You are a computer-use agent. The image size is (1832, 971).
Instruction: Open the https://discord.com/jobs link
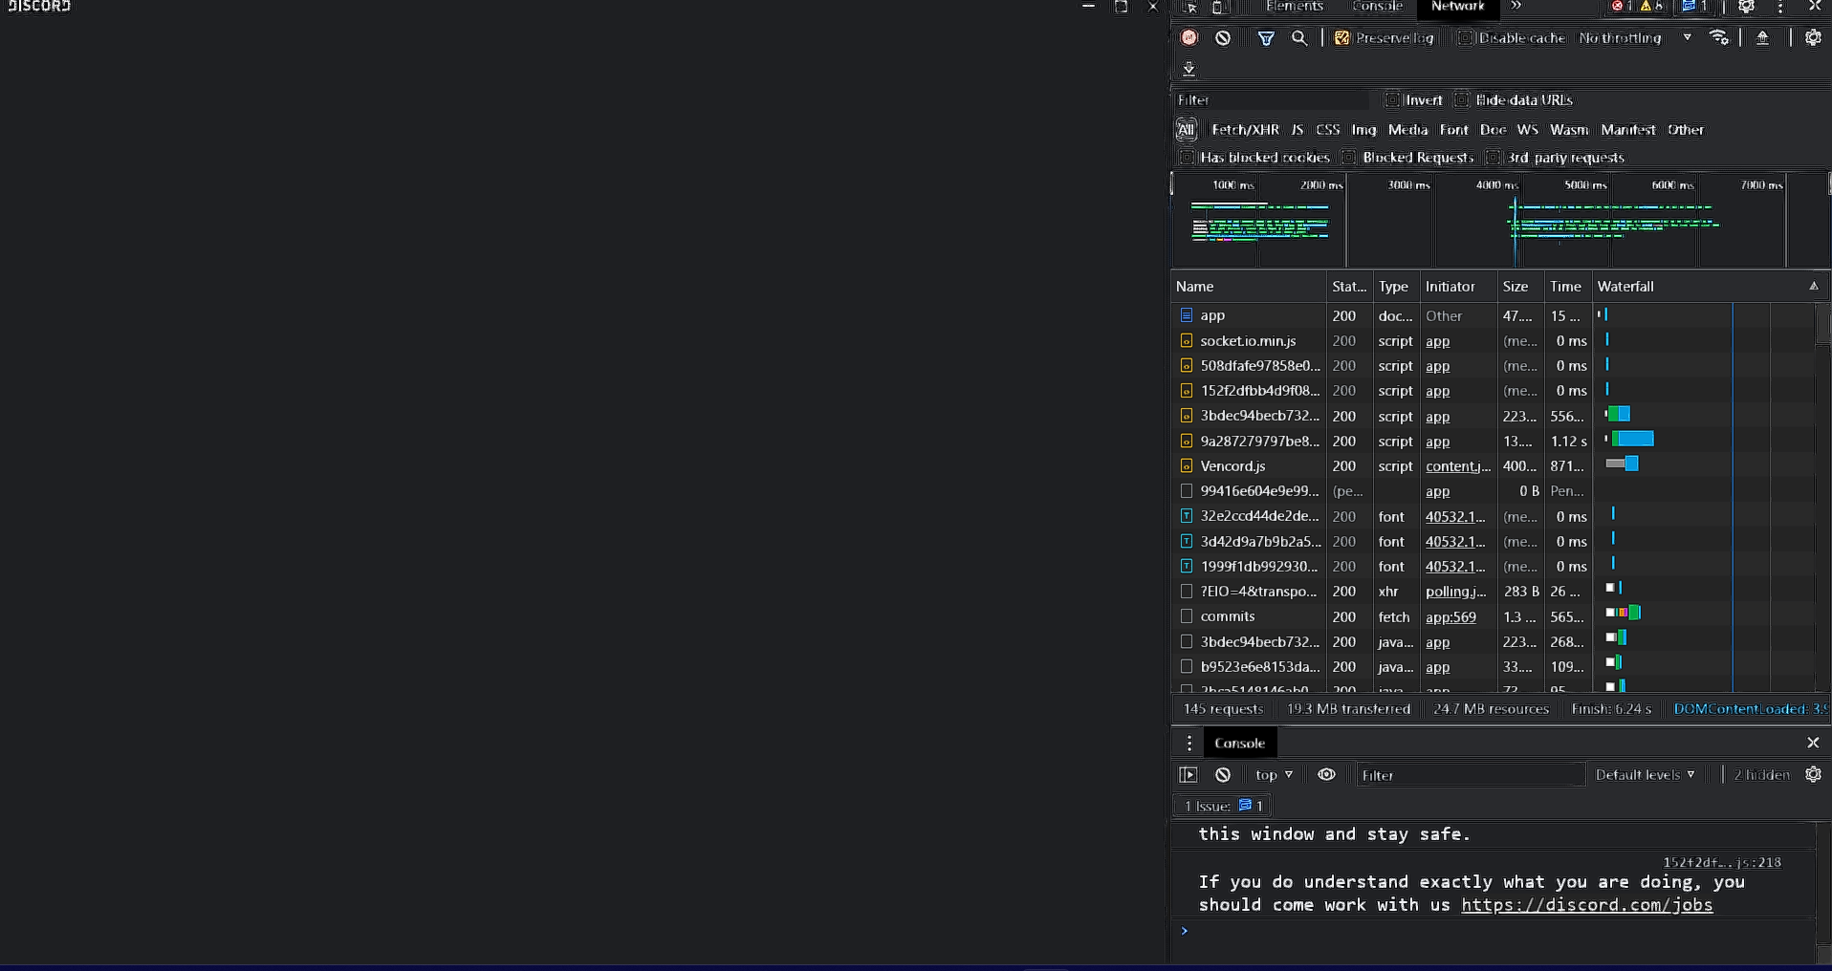(x=1585, y=905)
